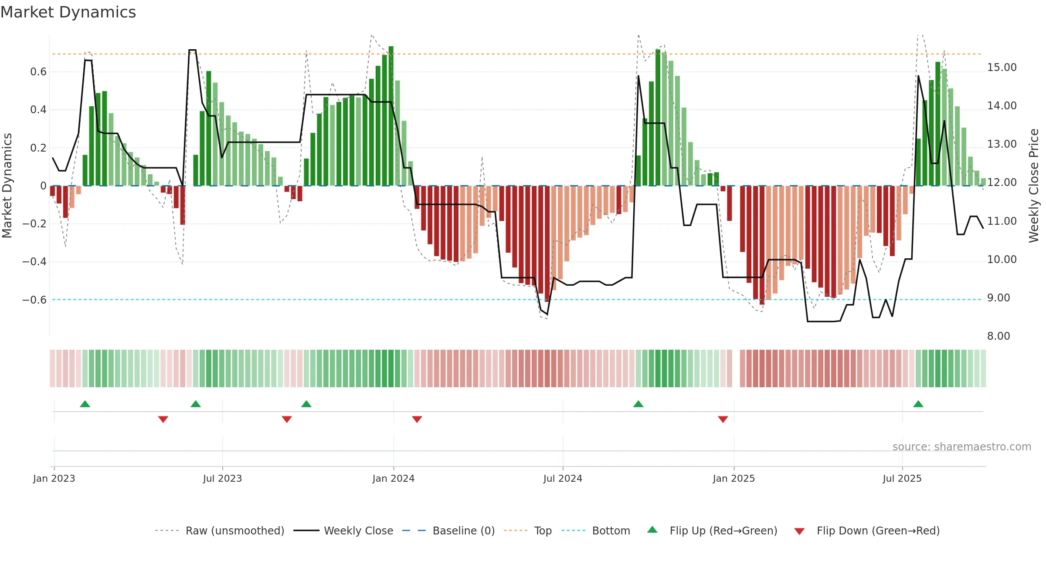Image resolution: width=1046 pixels, height=588 pixels.
Task: Select the flip-up marker after Jul 2025
Action: click(x=918, y=404)
